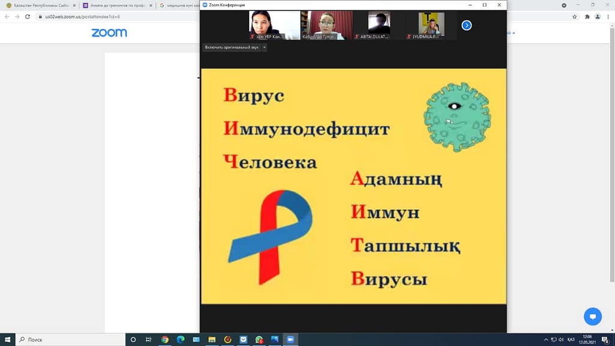615x346 pixels.
Task: Open Windows Start menu
Action: [8, 339]
